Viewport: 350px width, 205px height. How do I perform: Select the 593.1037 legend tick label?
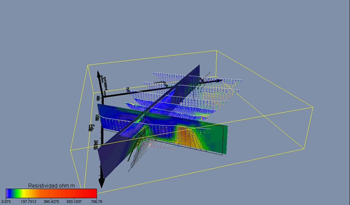(x=74, y=201)
